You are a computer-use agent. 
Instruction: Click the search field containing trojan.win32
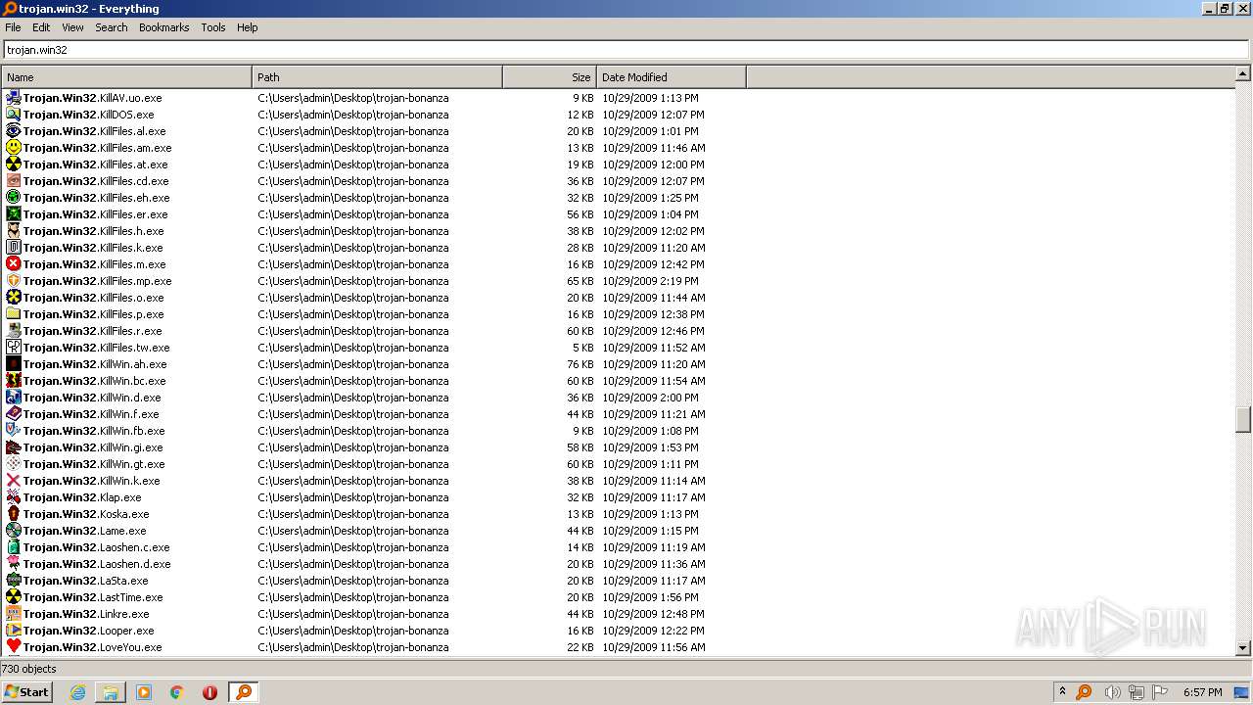pyautogui.click(x=626, y=50)
